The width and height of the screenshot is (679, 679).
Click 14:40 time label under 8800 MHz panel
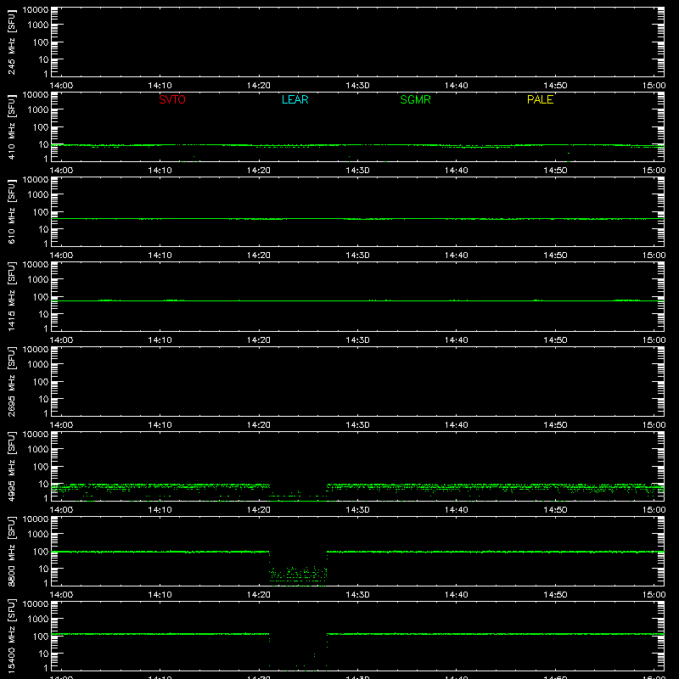tap(456, 595)
